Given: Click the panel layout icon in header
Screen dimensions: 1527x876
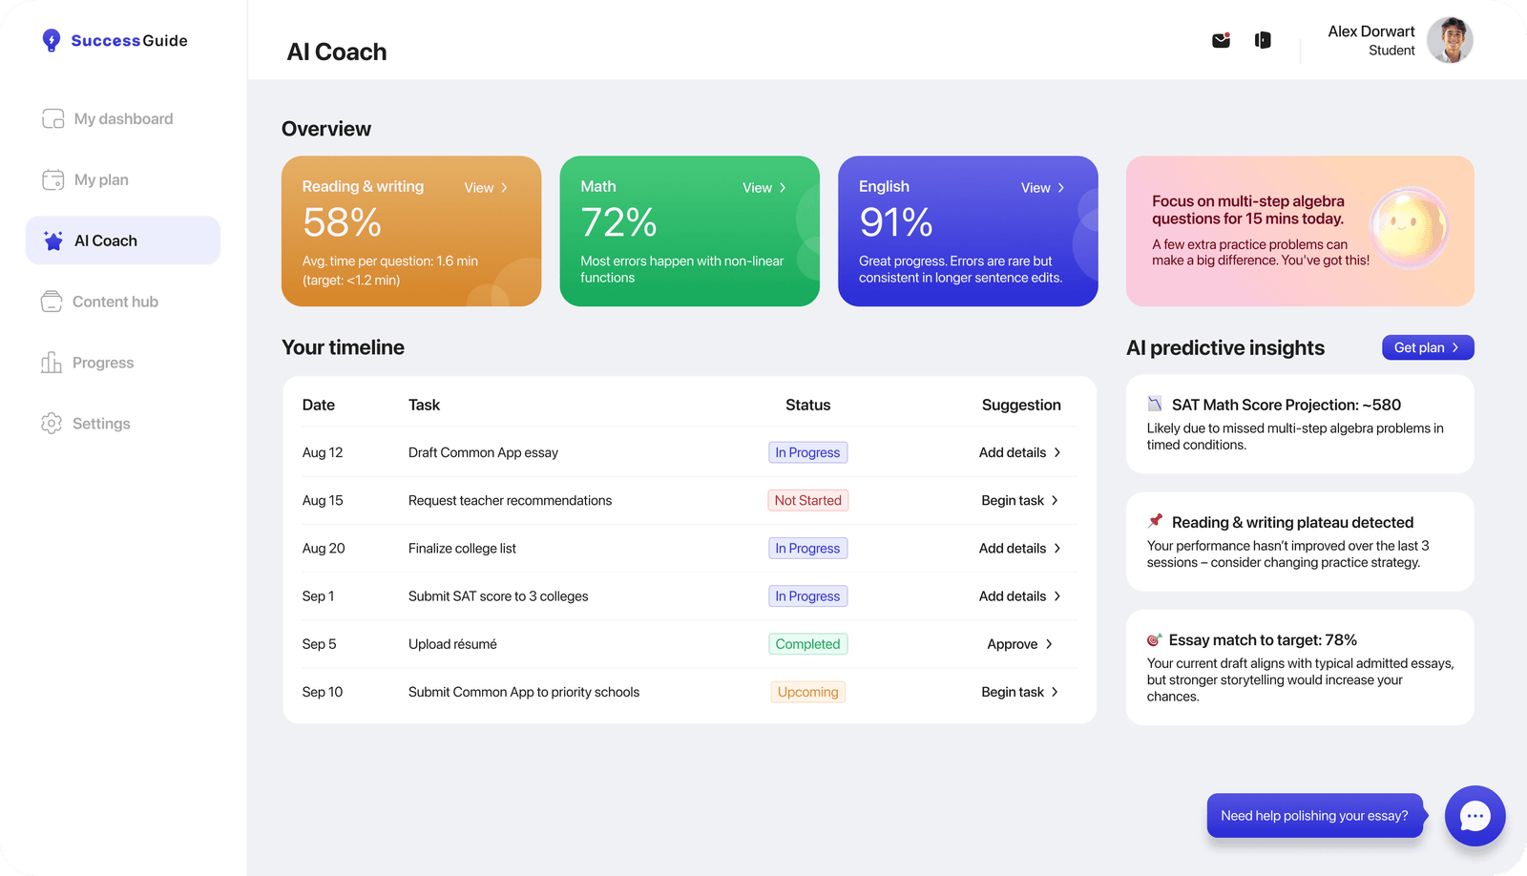Looking at the screenshot, I should 1263,40.
